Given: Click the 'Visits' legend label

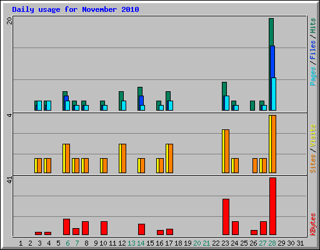Looking at the screenshot, I should [312, 136].
